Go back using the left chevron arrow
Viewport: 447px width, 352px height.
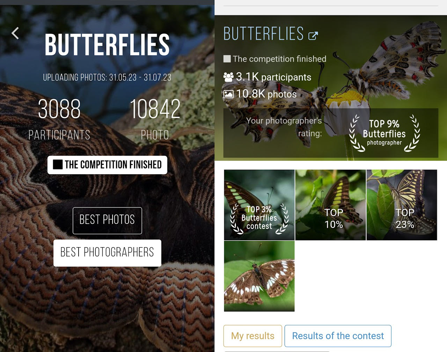coord(15,33)
